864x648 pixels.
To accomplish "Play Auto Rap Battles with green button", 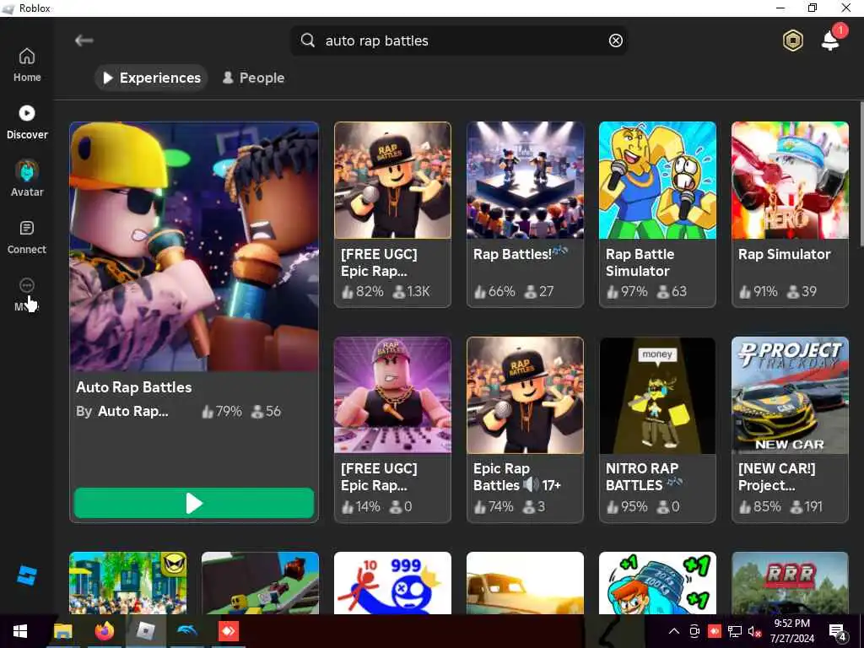I will tap(194, 503).
